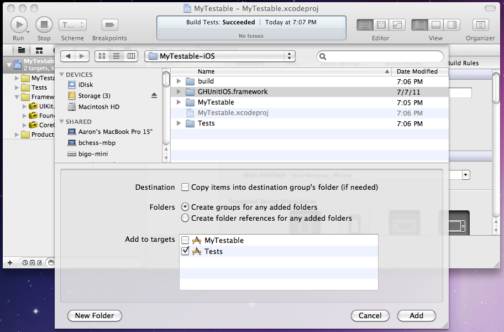504x332 pixels.
Task: Click Cancel in the add files dialog
Action: point(370,315)
